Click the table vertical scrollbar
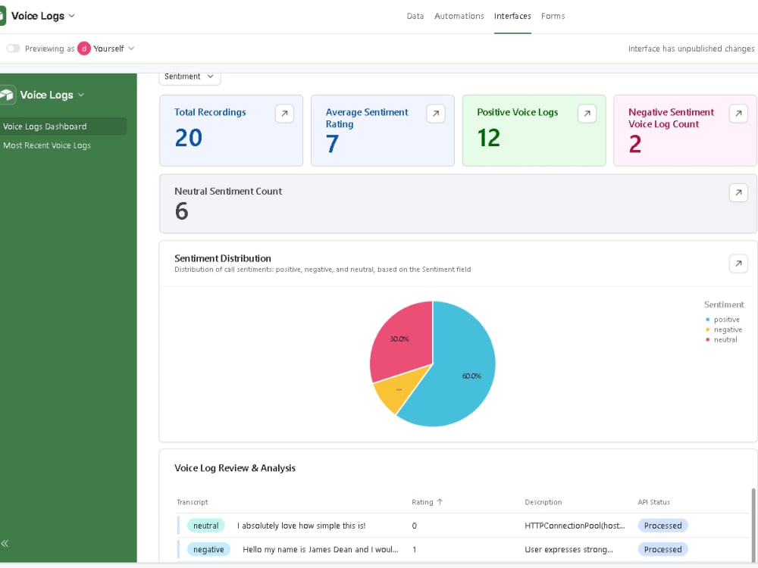 753,525
